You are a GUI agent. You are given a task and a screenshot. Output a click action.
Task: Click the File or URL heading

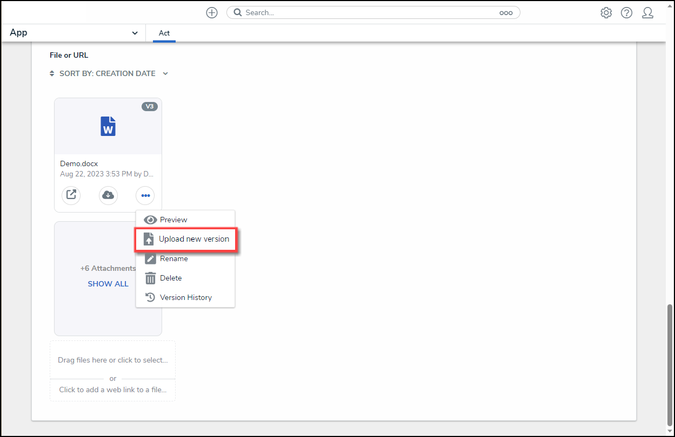point(69,55)
